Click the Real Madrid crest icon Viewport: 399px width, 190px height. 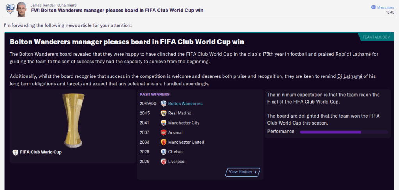(x=164, y=113)
